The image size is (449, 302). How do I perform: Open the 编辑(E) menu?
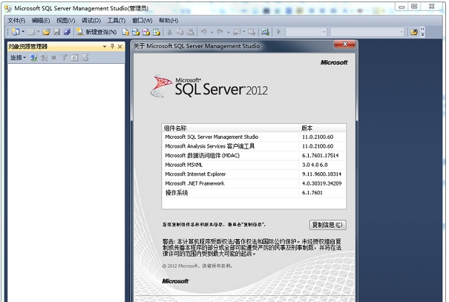[41, 20]
